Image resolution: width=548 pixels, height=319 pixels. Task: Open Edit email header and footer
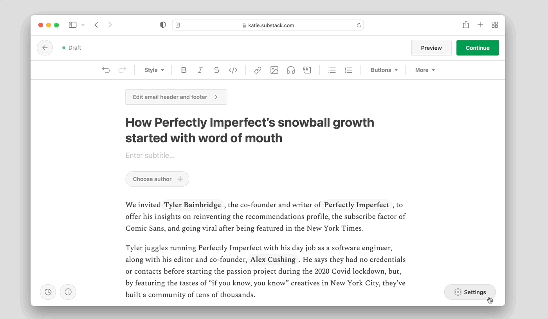click(176, 97)
